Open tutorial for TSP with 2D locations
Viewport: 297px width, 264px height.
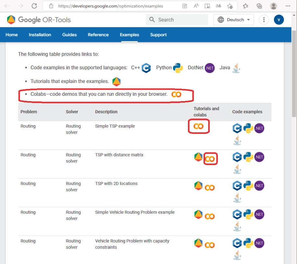point(198,186)
